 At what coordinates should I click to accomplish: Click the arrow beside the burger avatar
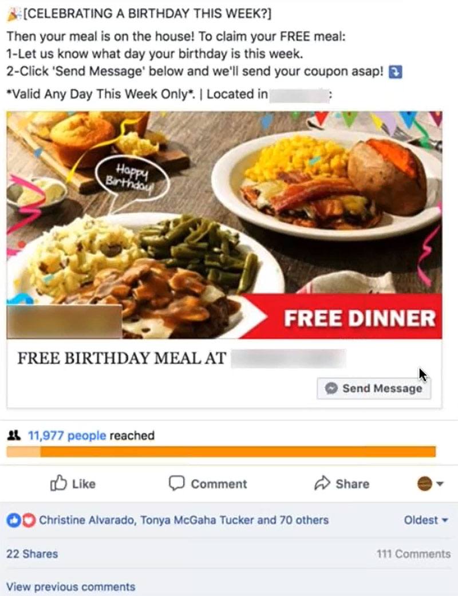(x=440, y=484)
